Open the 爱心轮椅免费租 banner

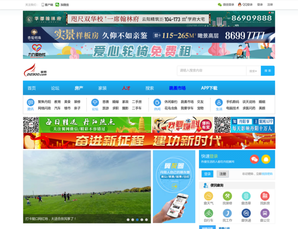tap(149, 51)
